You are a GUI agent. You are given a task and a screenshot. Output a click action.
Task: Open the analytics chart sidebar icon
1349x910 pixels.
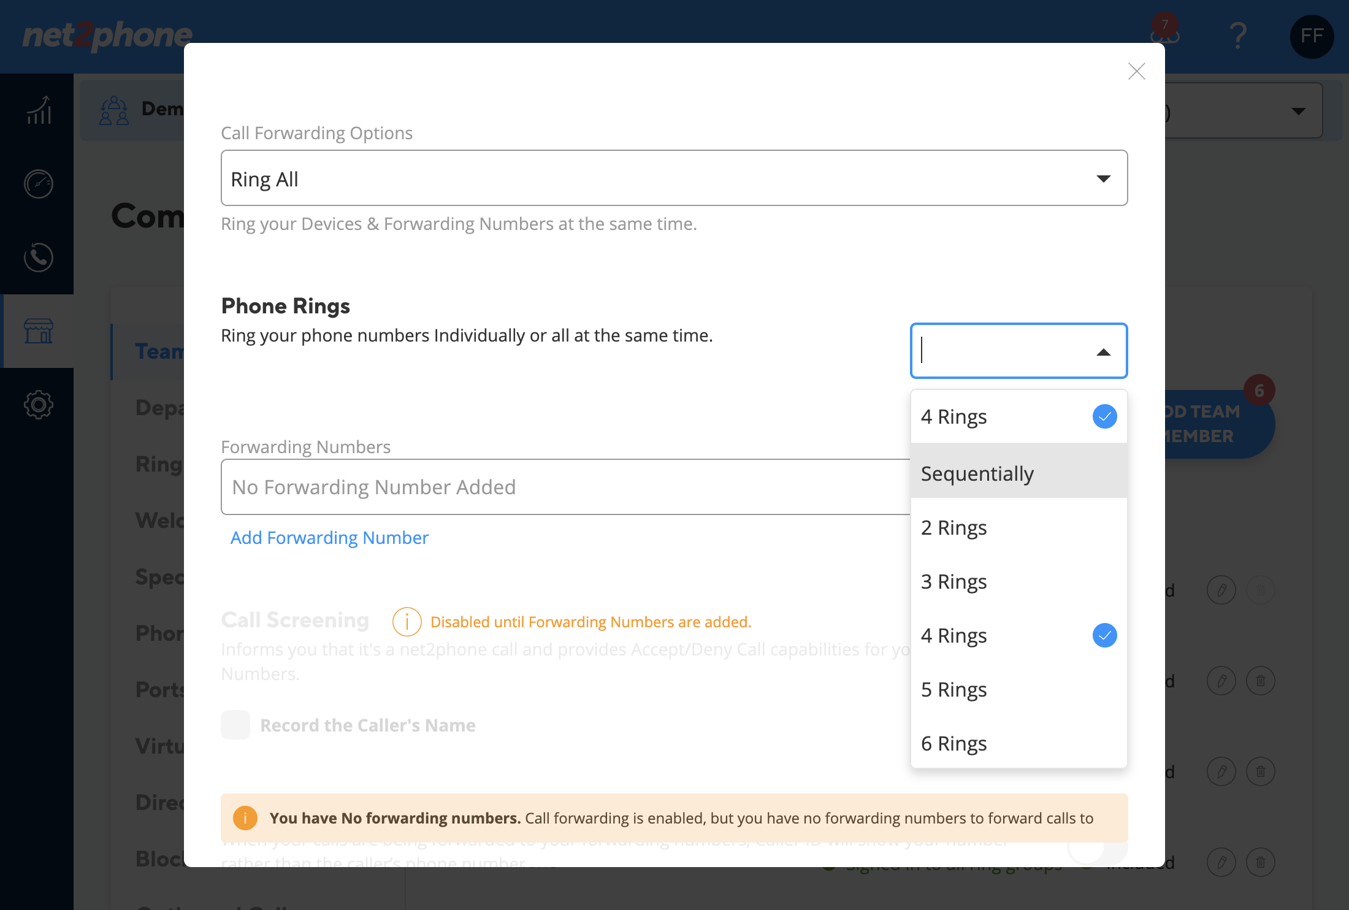coord(39,110)
